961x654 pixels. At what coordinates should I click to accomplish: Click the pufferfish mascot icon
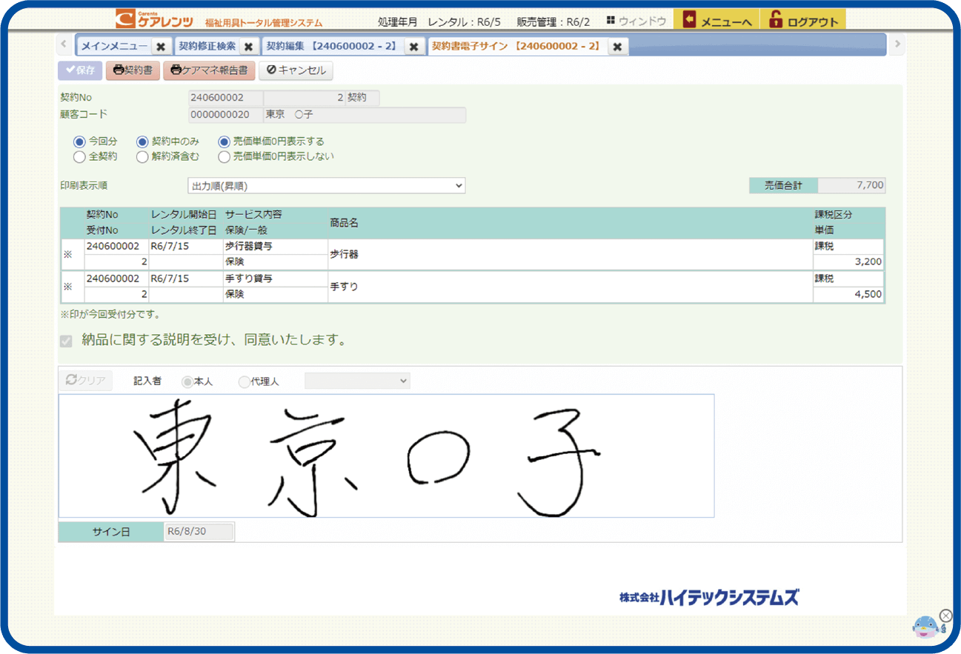[925, 627]
